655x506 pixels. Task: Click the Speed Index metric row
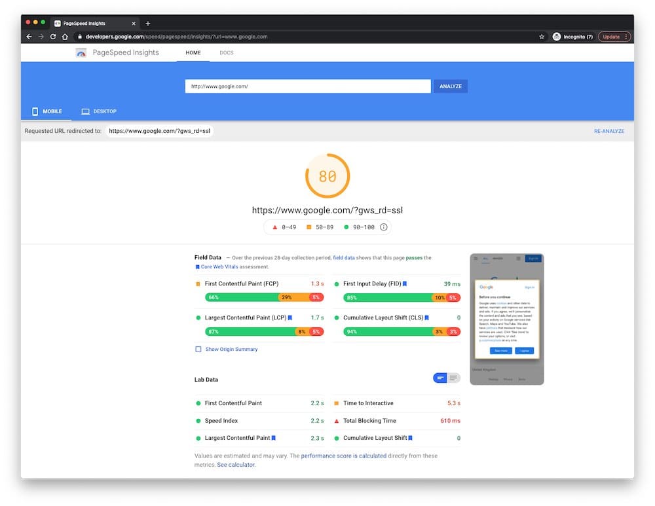(259, 421)
